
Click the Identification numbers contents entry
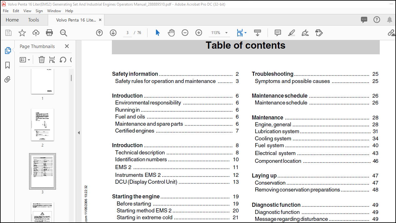pos(177,159)
